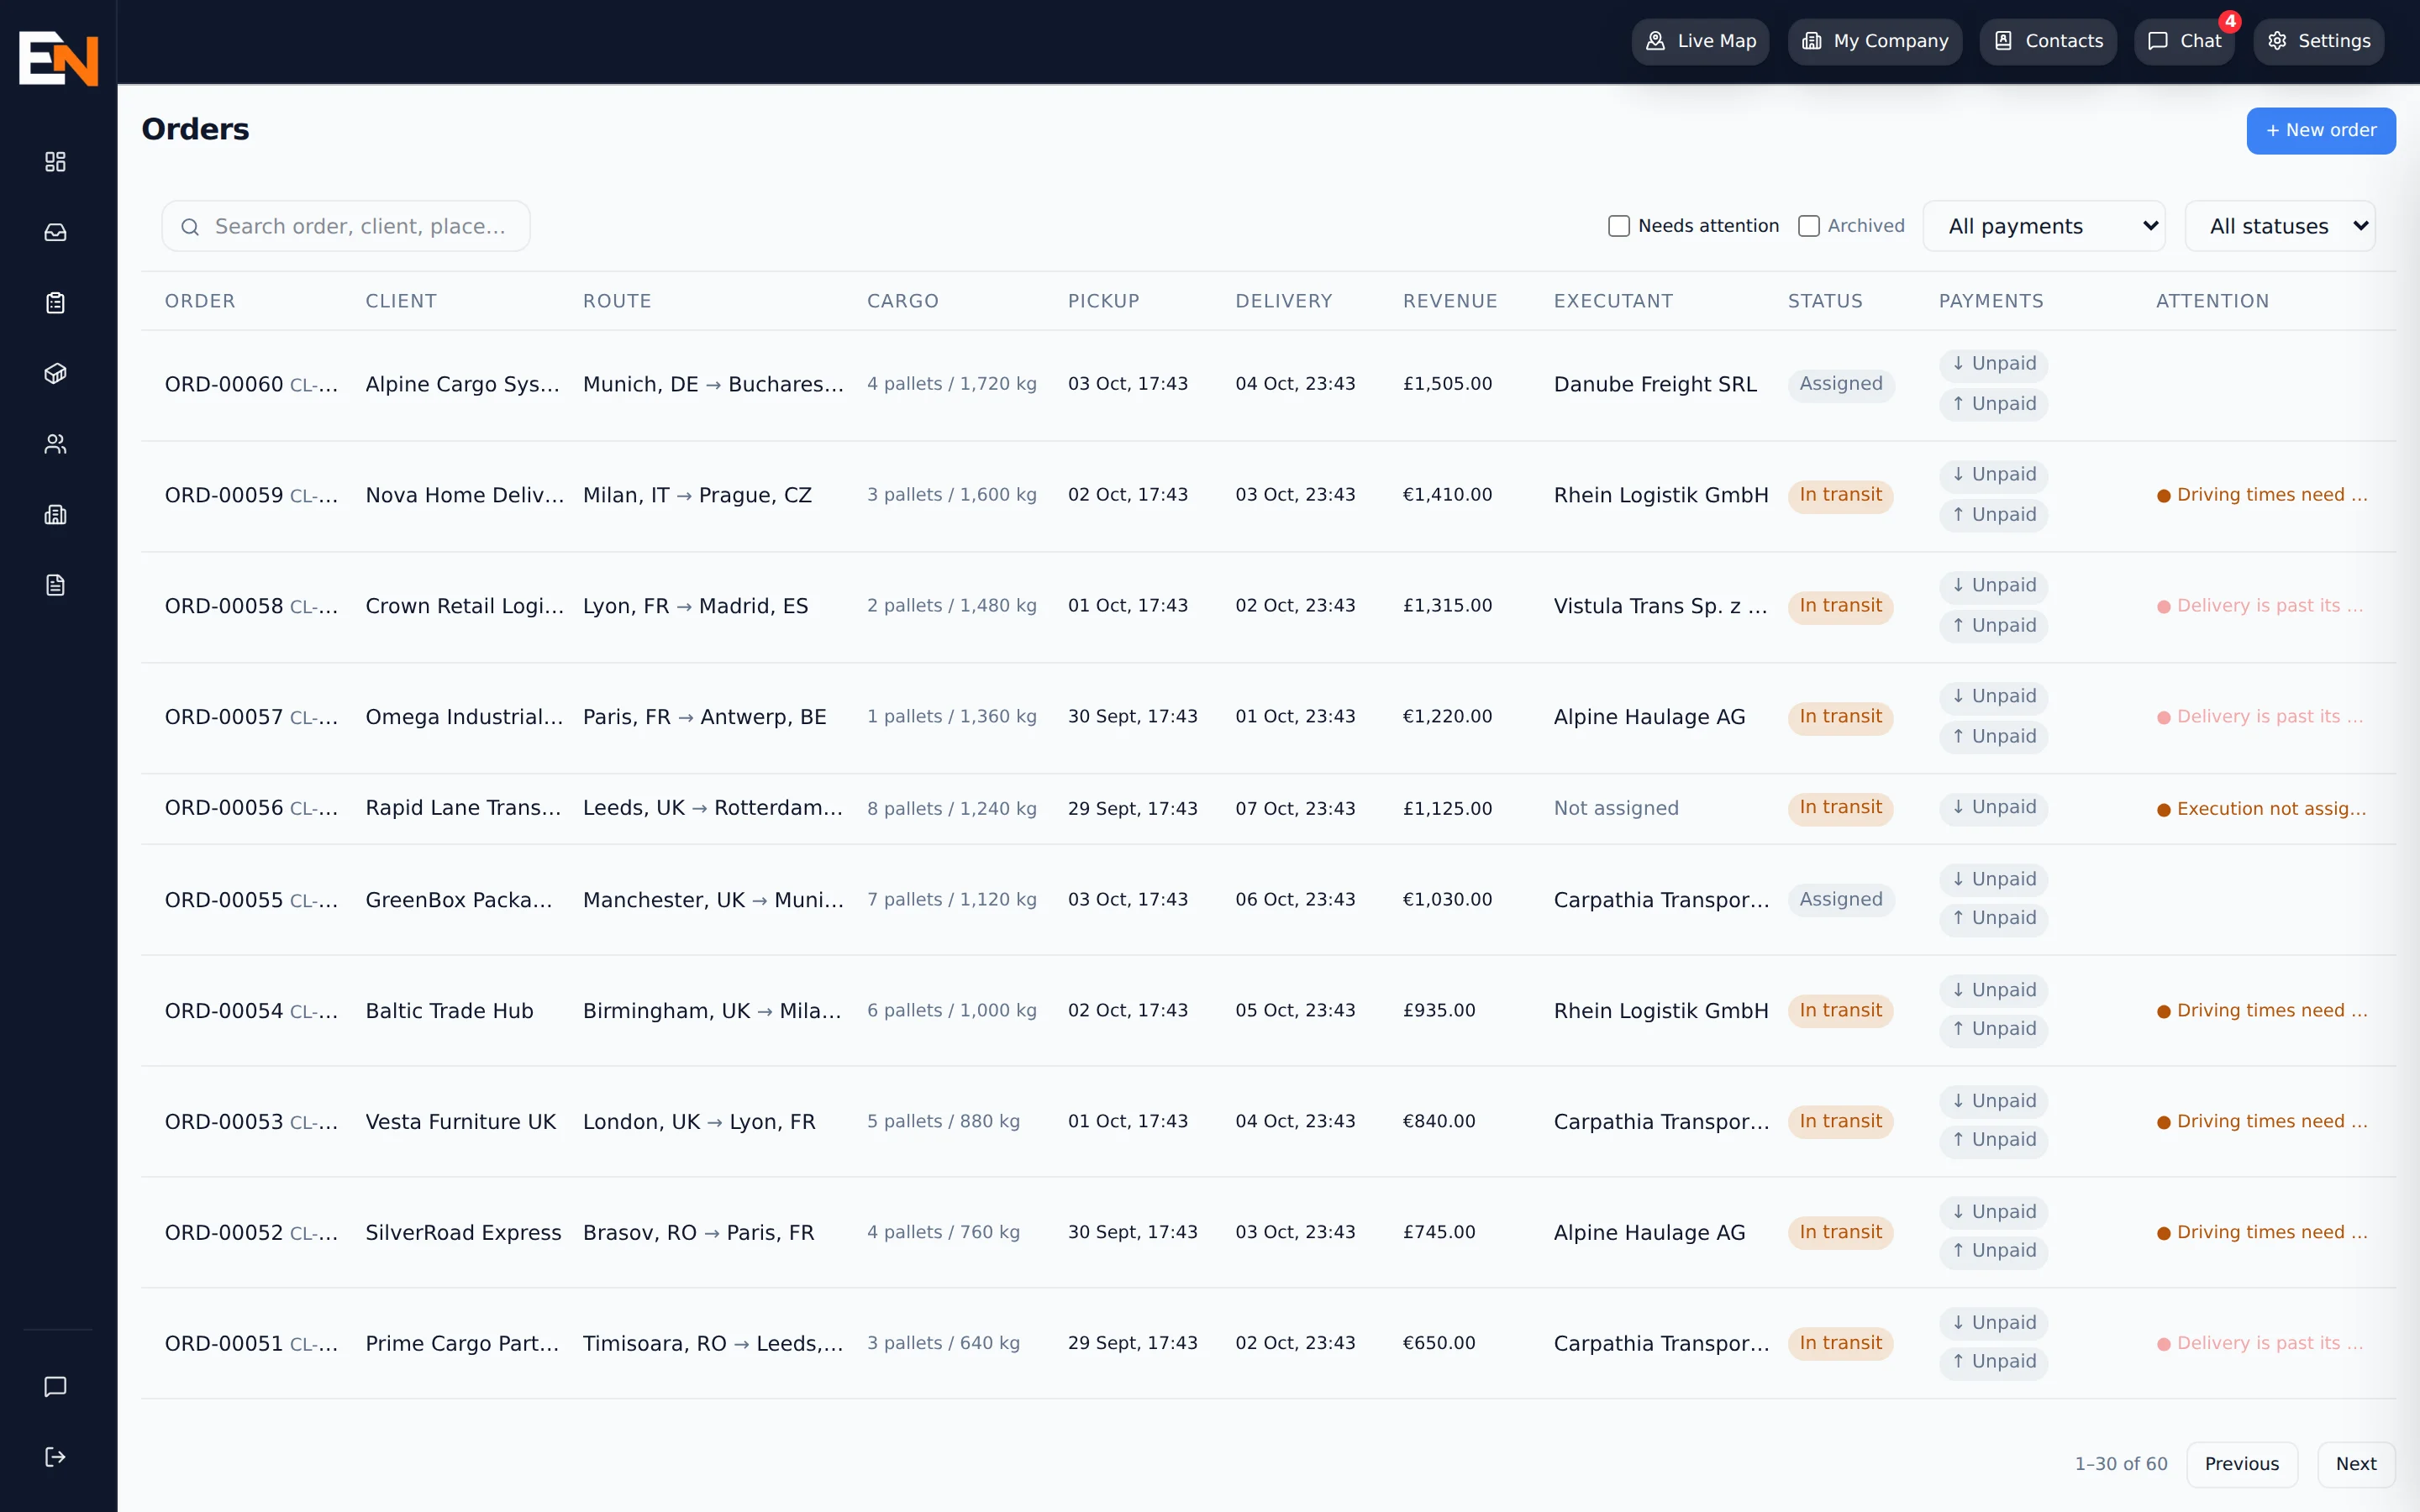Open the package box icon in sidebar
The image size is (2420, 1512).
[x=56, y=373]
